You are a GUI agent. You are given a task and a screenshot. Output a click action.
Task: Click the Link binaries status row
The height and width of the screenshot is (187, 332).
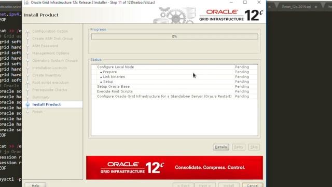pos(174,77)
